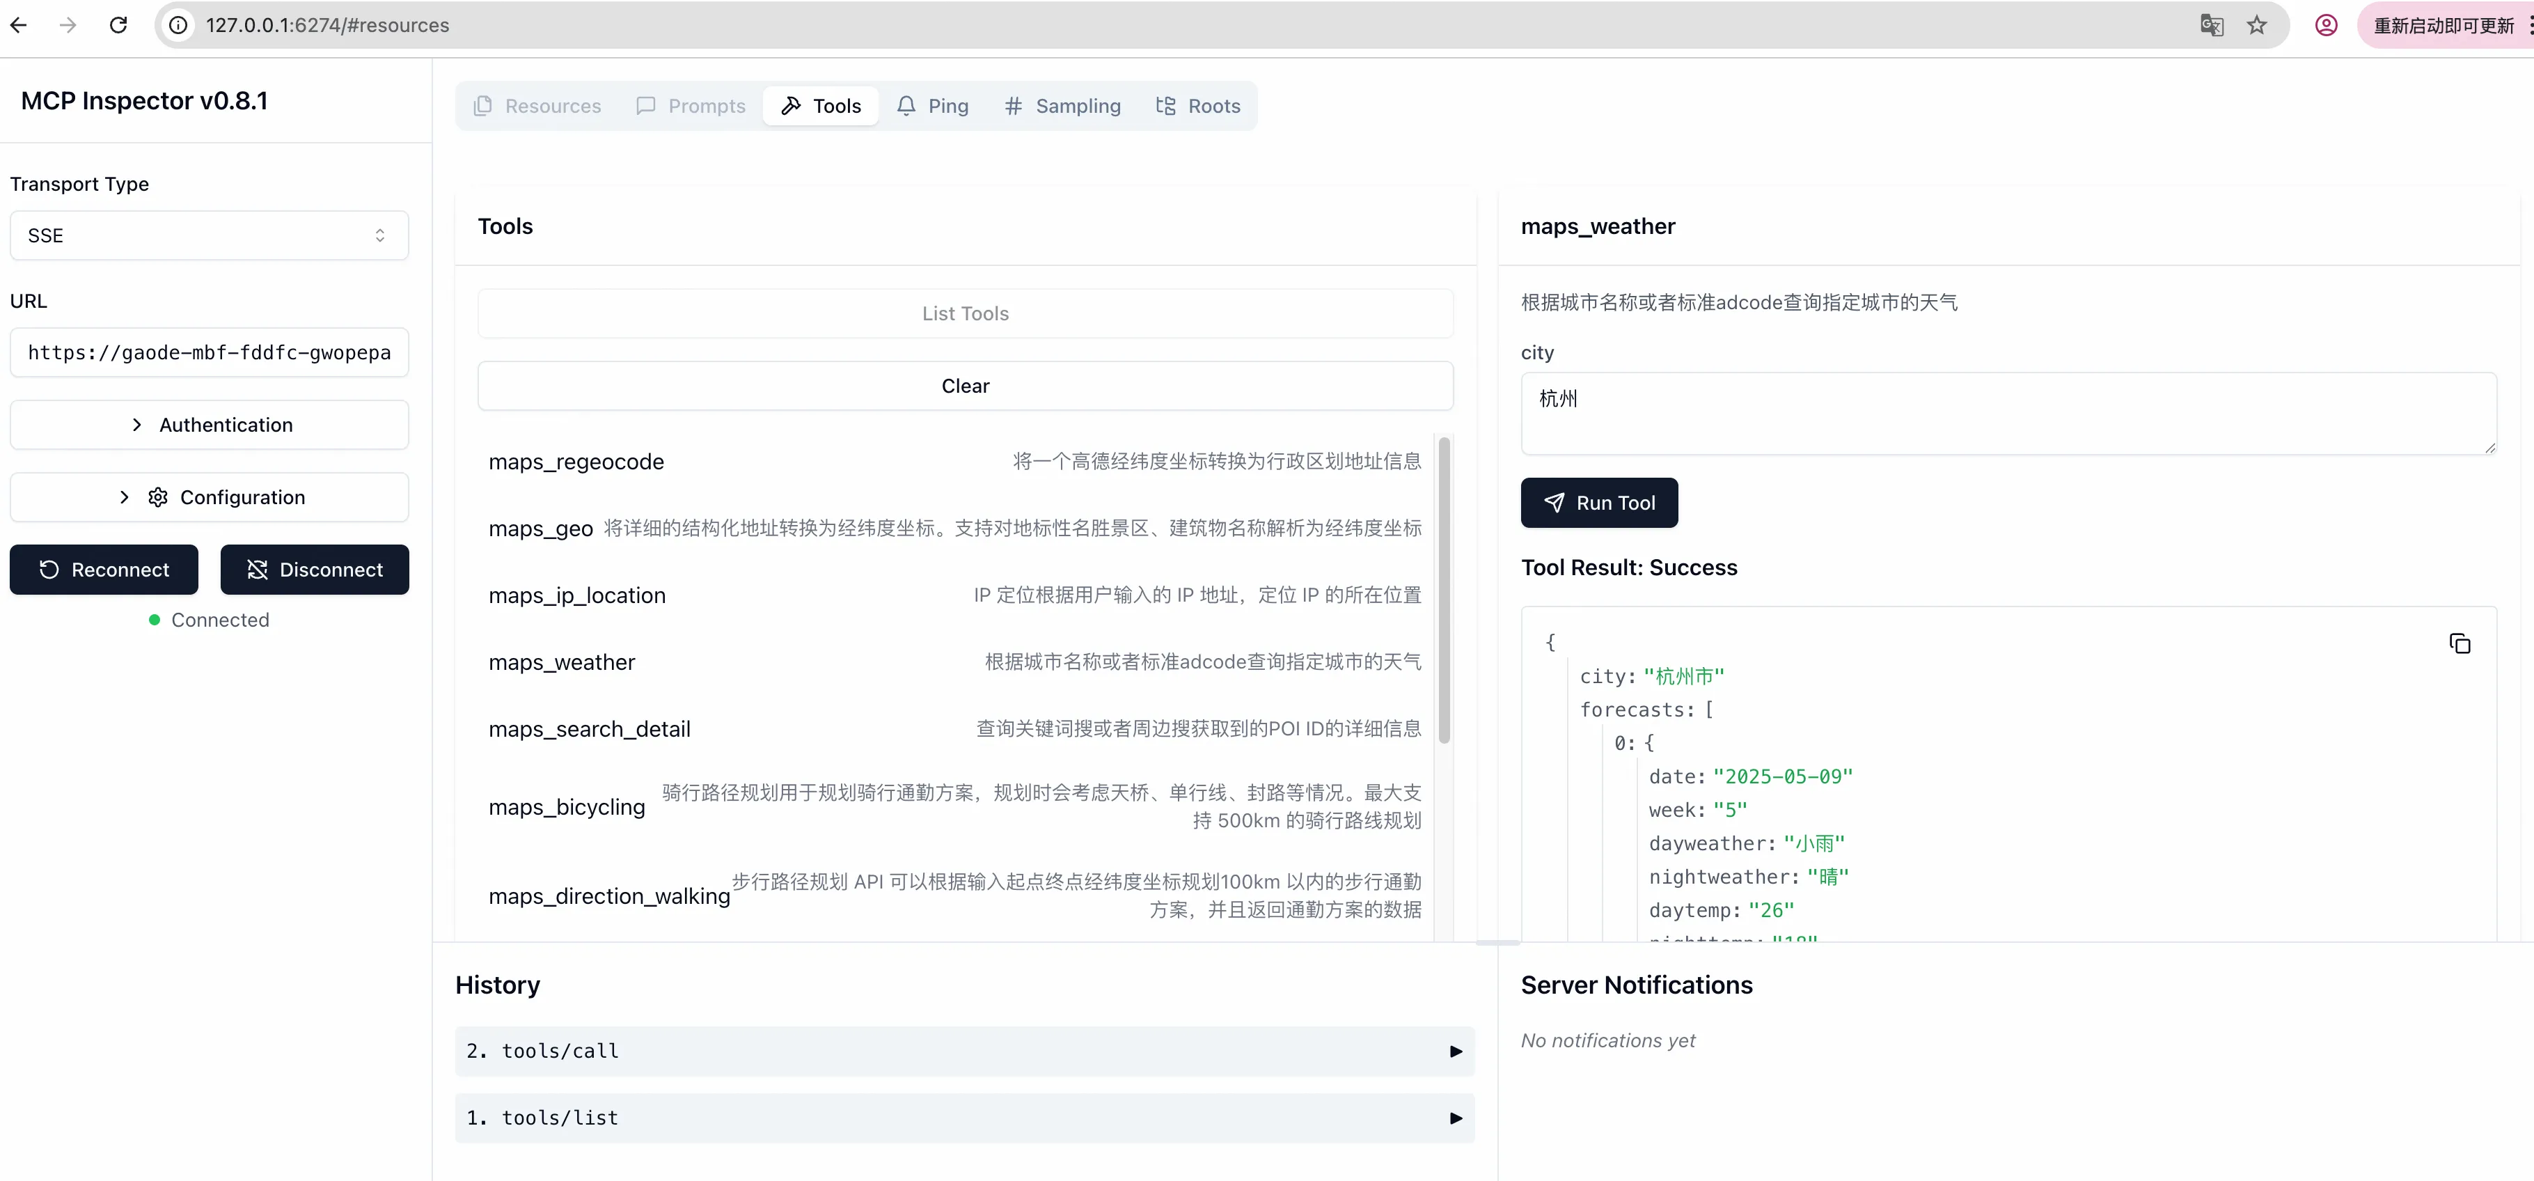Viewport: 2534px width, 1181px height.
Task: Click the Configuration gear icon
Action: click(157, 497)
